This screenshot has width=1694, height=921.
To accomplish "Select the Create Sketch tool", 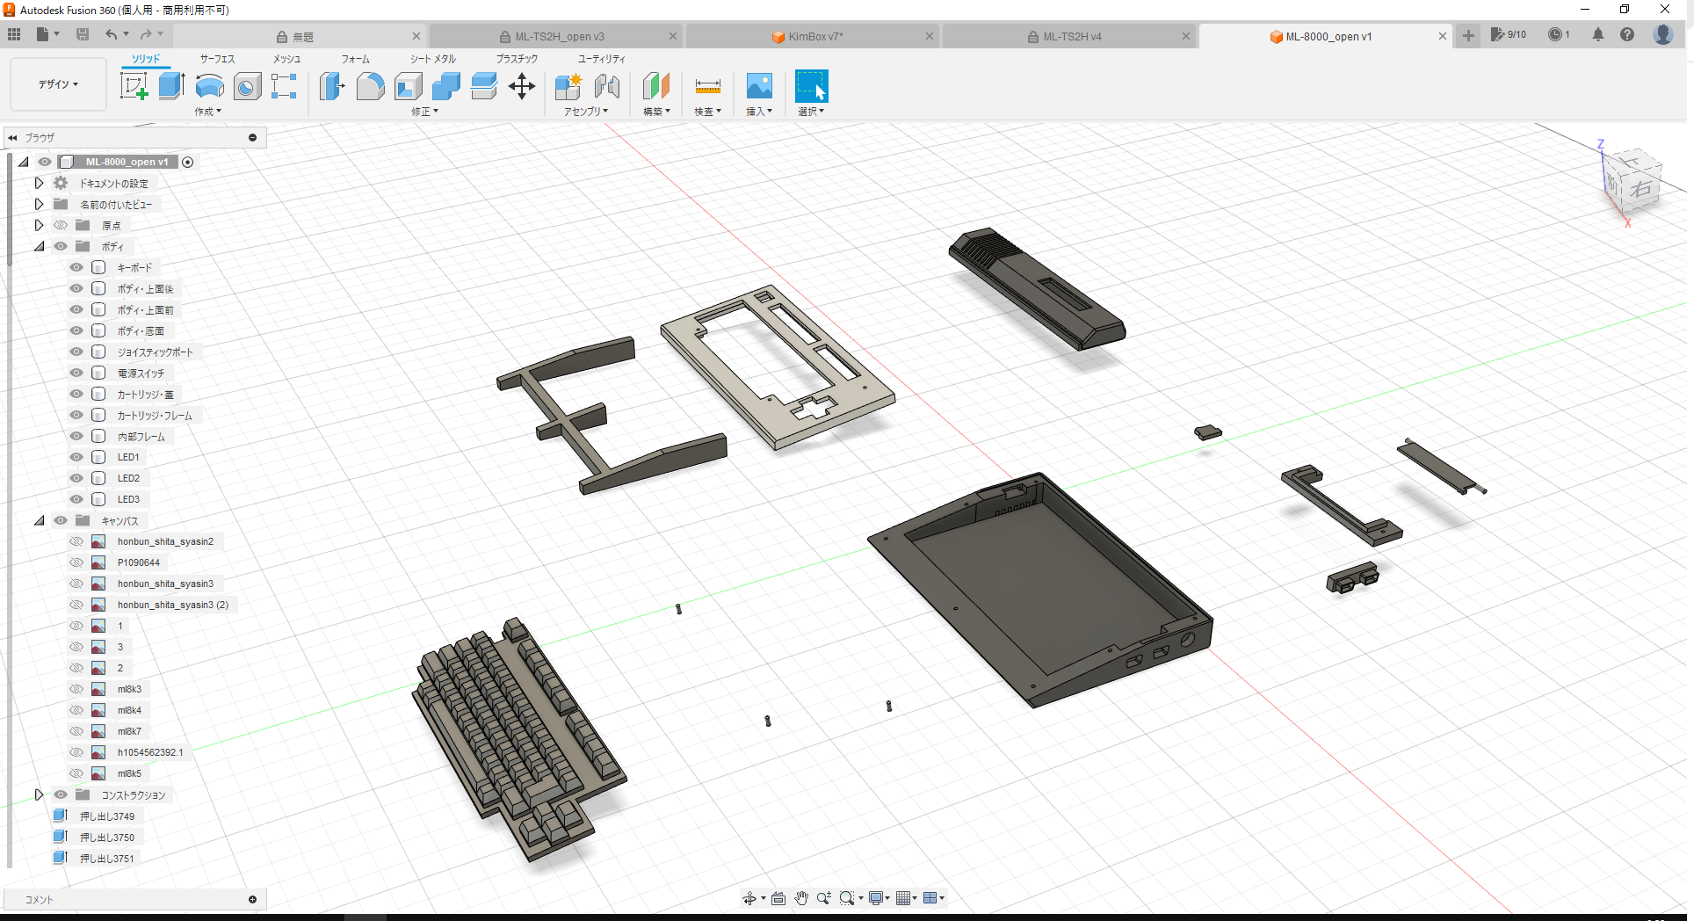I will 134,86.
